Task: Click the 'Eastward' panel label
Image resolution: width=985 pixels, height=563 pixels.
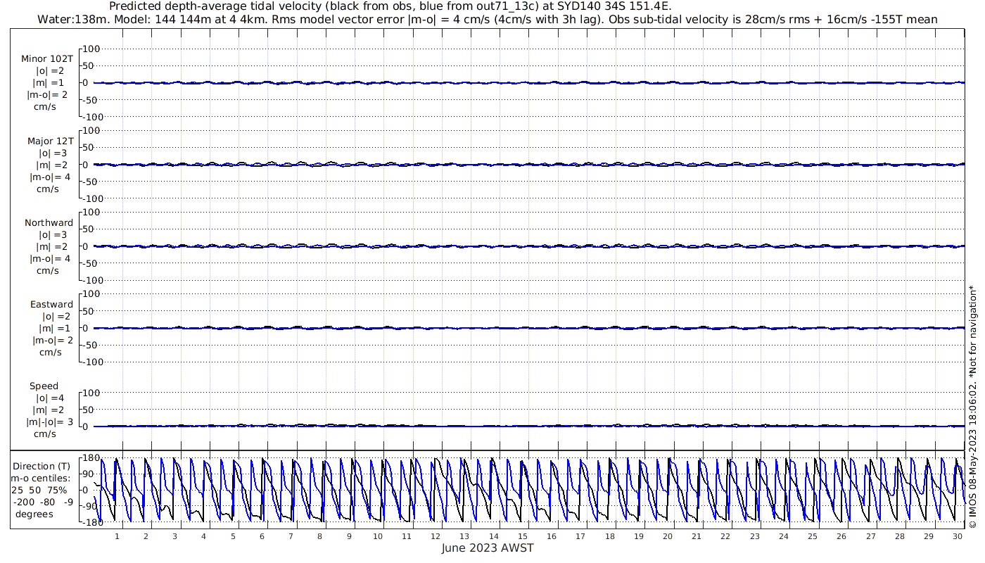Action: pyautogui.click(x=51, y=305)
